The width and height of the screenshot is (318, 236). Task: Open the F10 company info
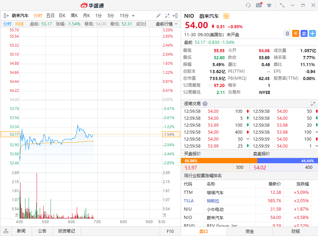170,231
